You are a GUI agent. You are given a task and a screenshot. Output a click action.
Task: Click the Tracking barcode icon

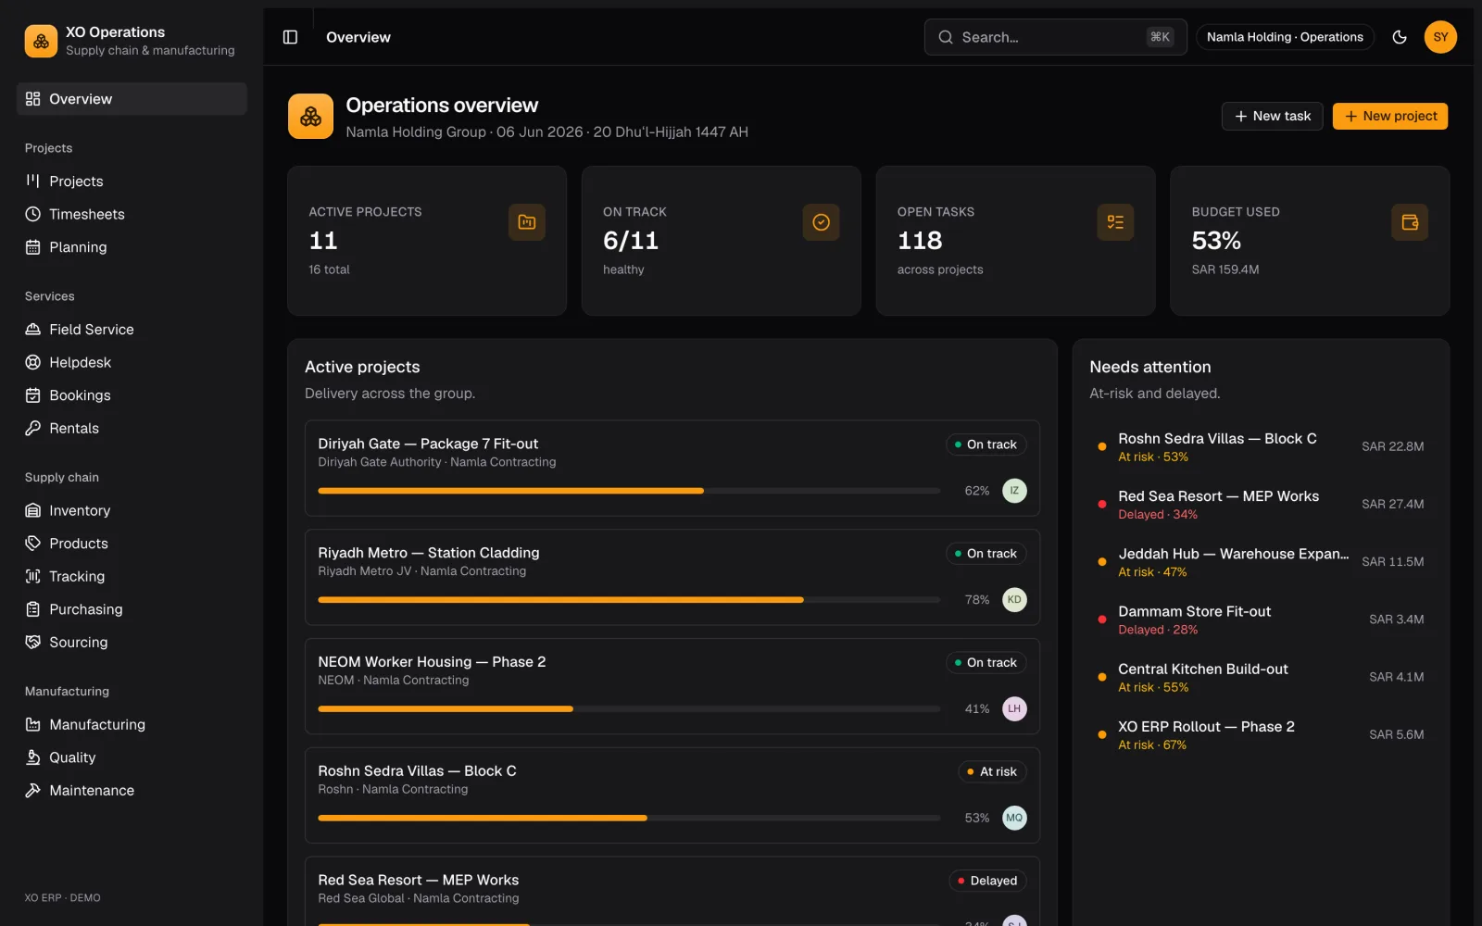(33, 576)
